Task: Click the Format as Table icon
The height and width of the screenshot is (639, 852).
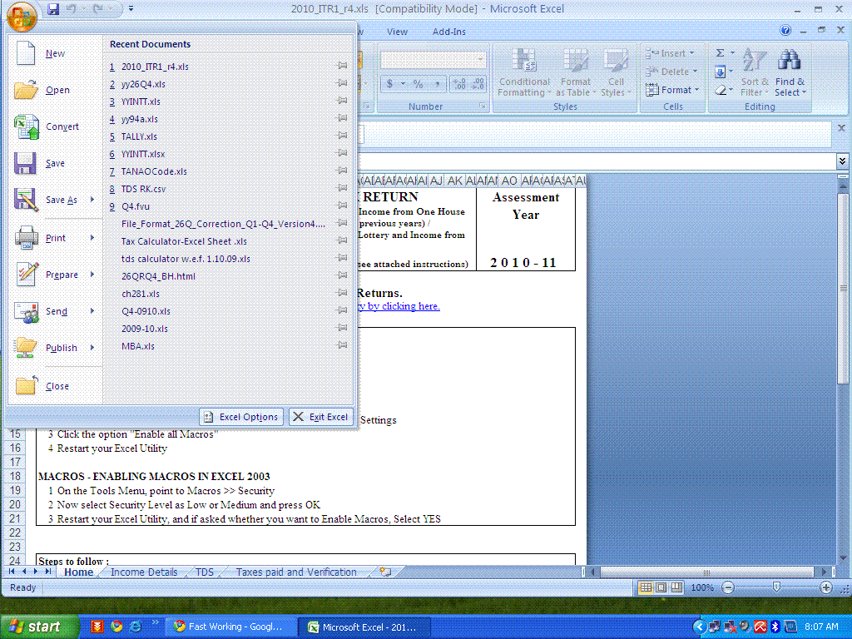Action: 576,61
